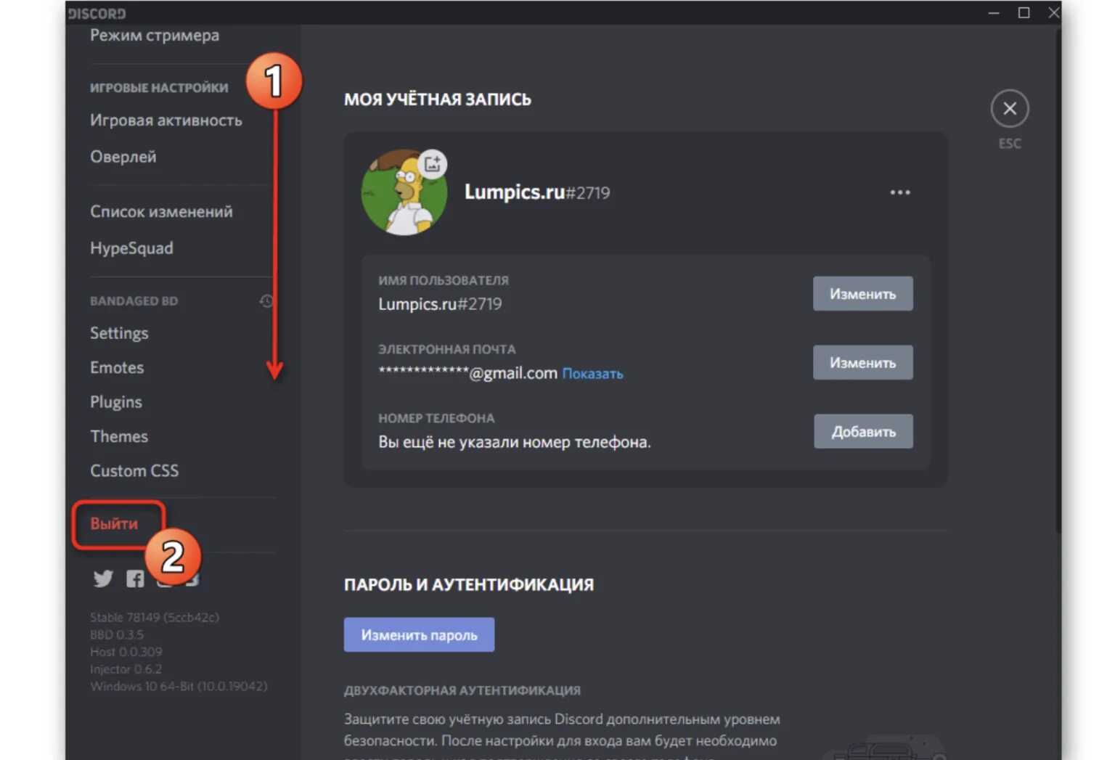Click Добавить to add phone number
Viewport: 1115px width, 760px height.
863,431
